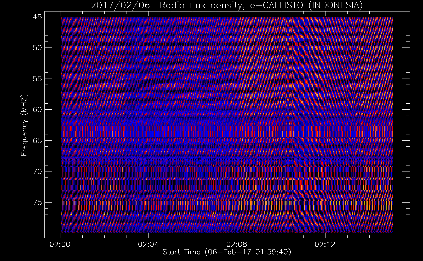Click the 45 frequency tick label
This screenshot has width=423, height=261.
click(37, 17)
